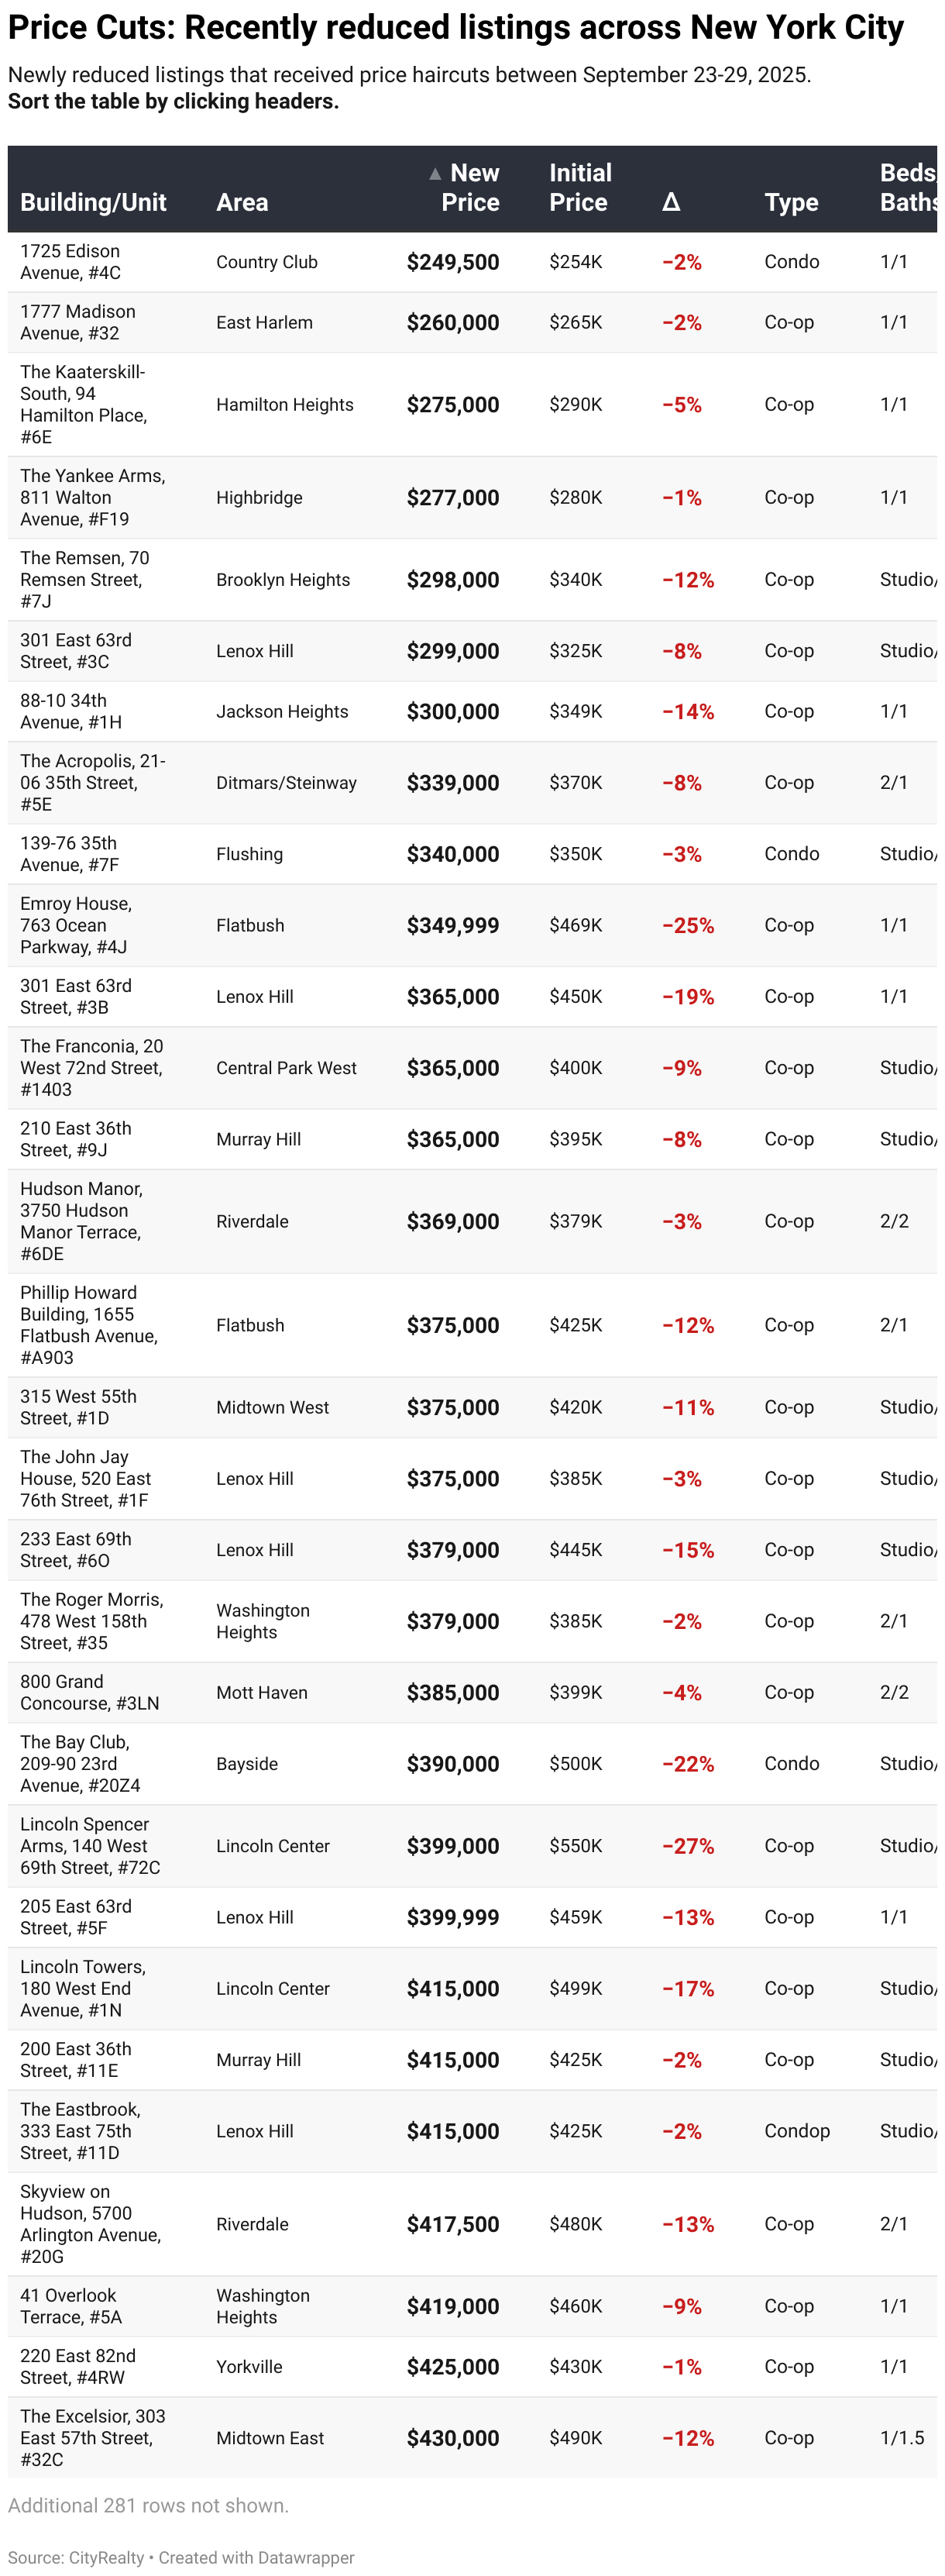The width and height of the screenshot is (945, 2576).
Task: Click the Additional 281 rows not shown note
Action: click(x=148, y=2506)
